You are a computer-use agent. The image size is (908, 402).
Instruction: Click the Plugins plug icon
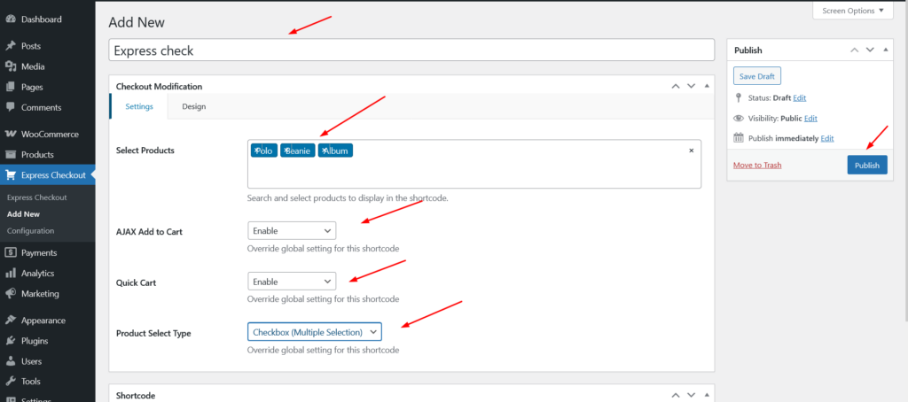10,341
